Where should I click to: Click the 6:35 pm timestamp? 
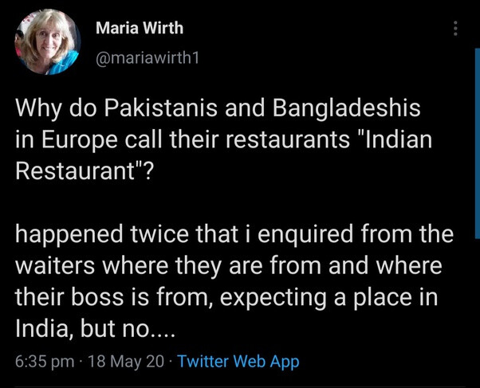[45, 361]
